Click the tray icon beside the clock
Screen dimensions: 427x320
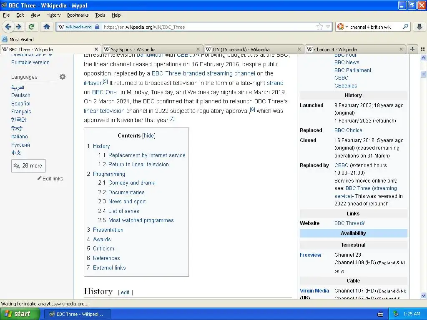click(396, 314)
